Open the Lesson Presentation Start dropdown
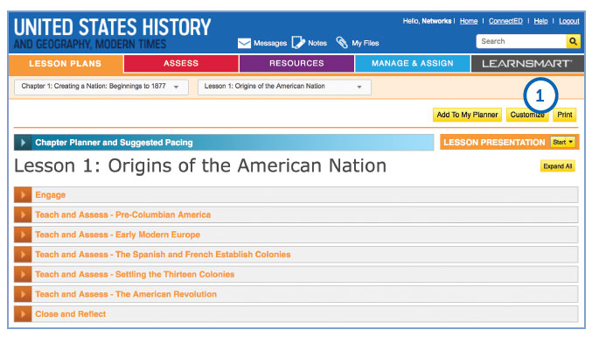Screen dimensions: 599x337 [x=562, y=142]
